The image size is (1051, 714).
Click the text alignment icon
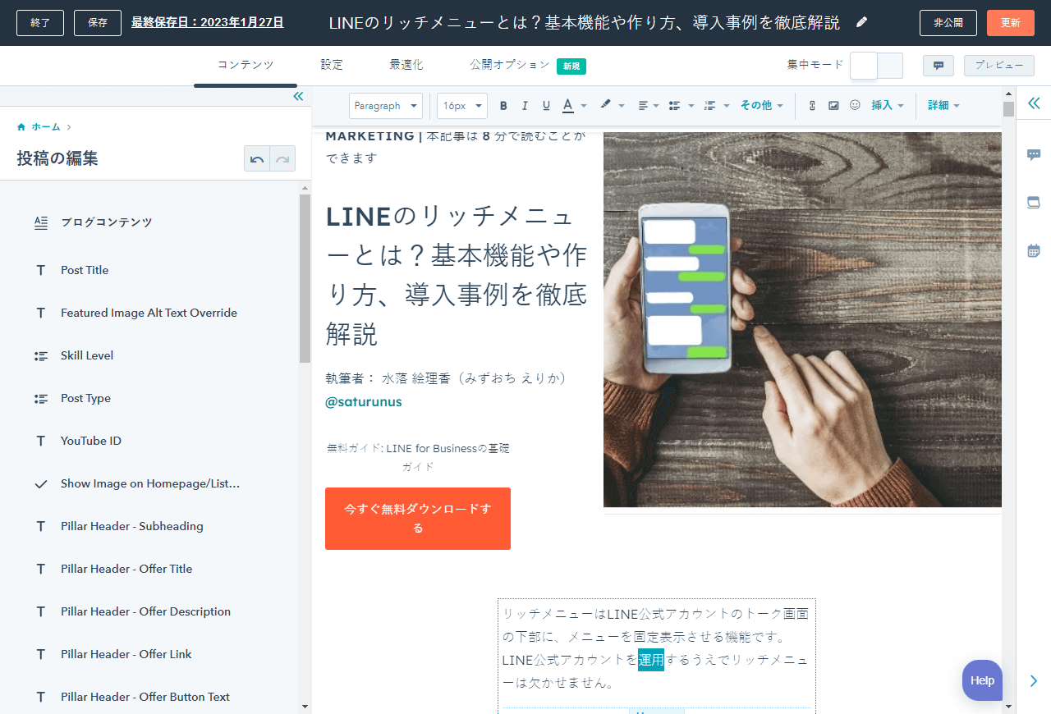click(643, 106)
